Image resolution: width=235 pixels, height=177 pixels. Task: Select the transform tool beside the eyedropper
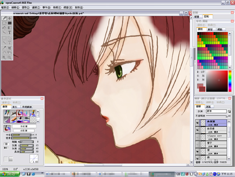pos(10,48)
